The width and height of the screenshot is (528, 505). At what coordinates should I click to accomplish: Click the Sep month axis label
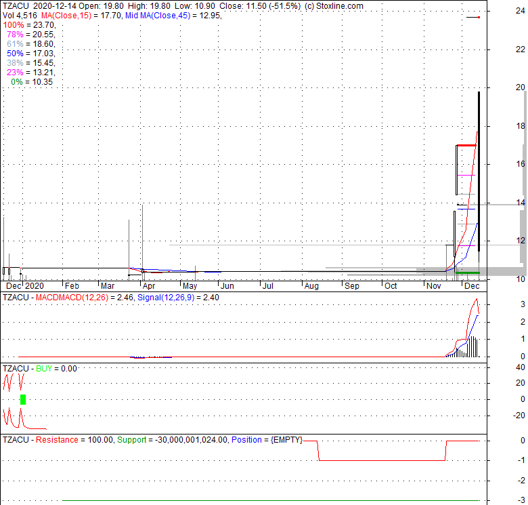352,286
